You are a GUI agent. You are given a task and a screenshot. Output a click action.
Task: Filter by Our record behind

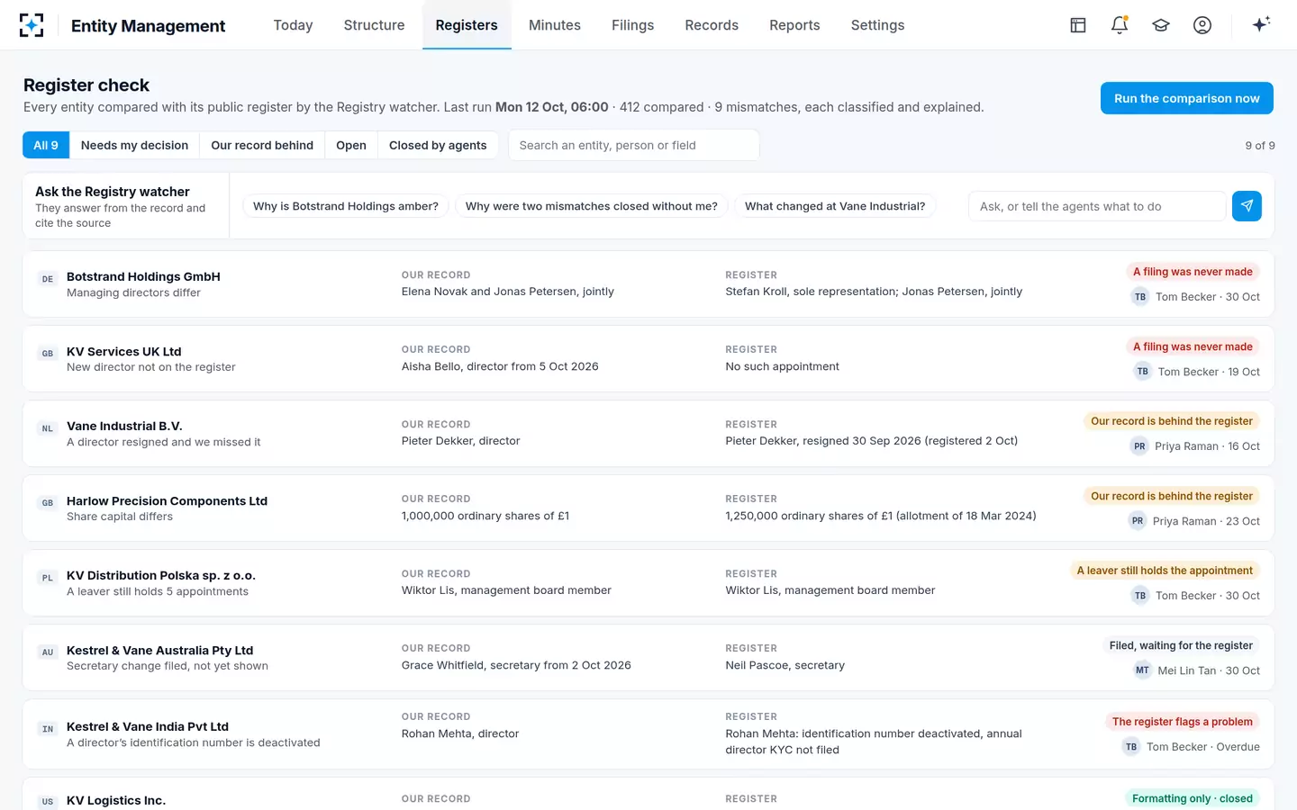tap(262, 145)
